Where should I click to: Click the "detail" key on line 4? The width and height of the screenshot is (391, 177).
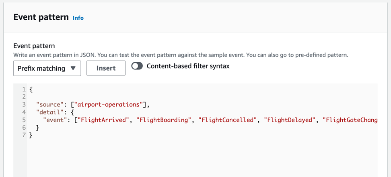pyautogui.click(x=50, y=112)
